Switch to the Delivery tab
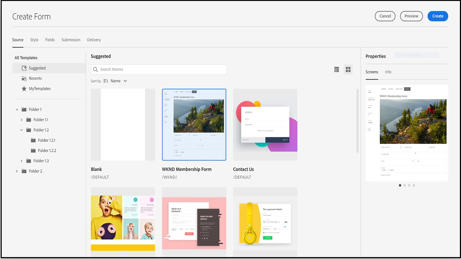This screenshot has height=259, width=461. tap(94, 40)
